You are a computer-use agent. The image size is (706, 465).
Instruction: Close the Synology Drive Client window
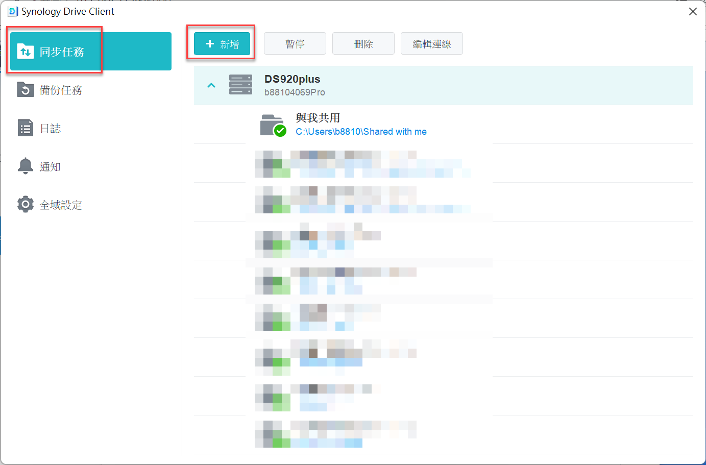pos(693,11)
